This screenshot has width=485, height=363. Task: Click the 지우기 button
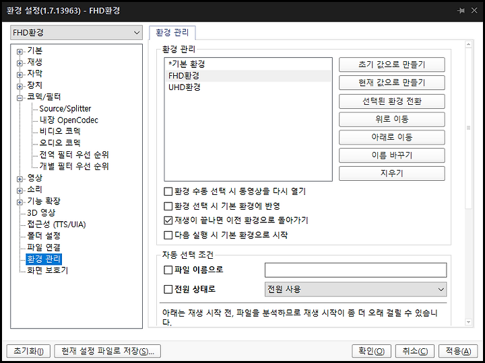[x=392, y=173]
